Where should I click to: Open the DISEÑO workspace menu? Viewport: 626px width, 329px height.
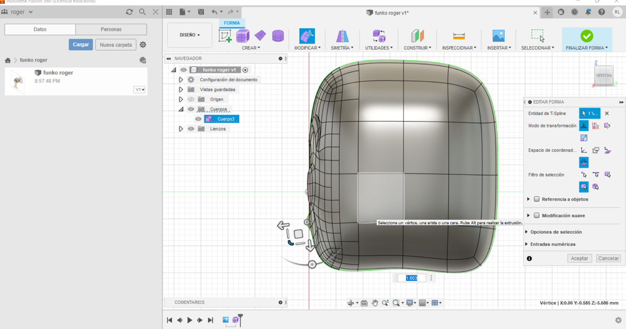(x=190, y=35)
